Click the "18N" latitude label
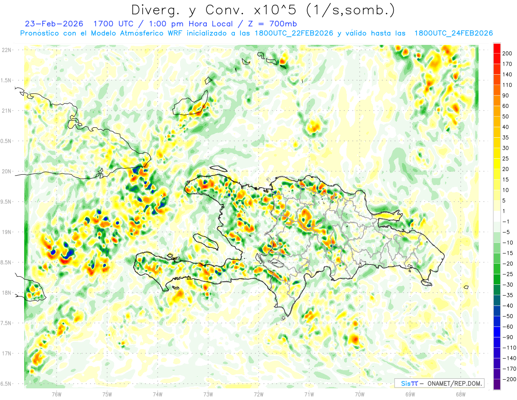Viewport: 517px width, 400px height. coord(7,293)
